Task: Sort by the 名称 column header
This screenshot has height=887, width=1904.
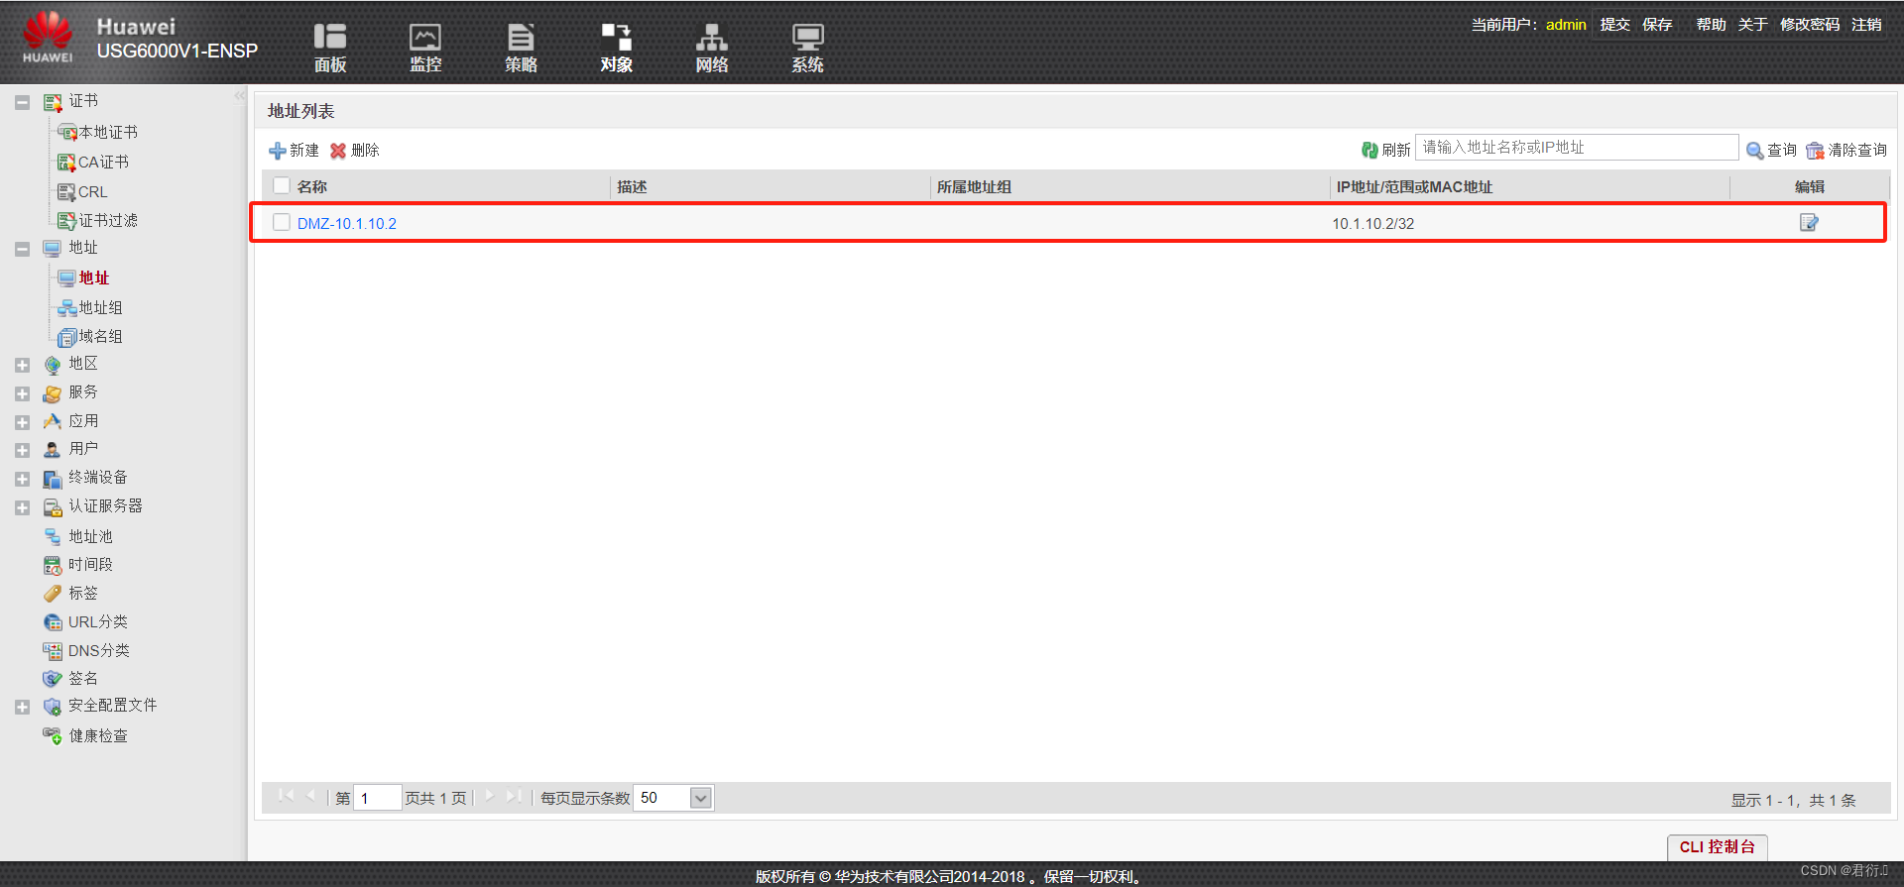Action: pos(312,186)
